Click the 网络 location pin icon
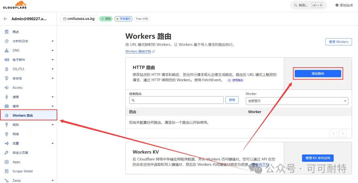358x183 pixels. click(x=7, y=134)
